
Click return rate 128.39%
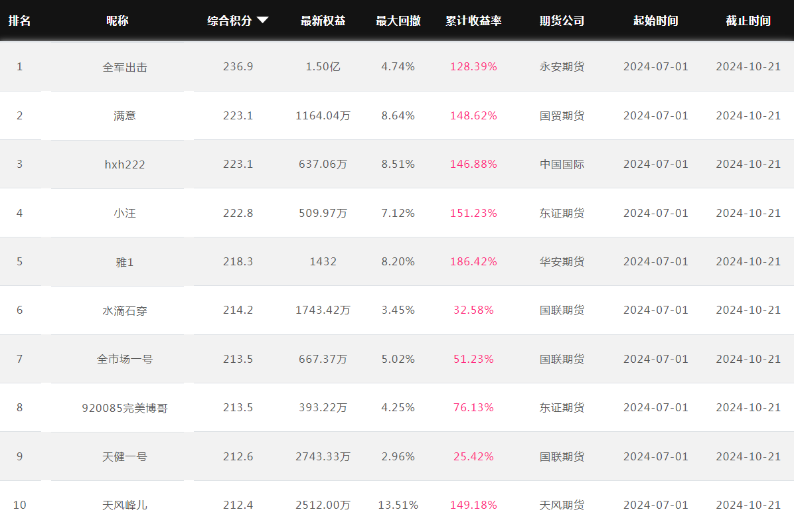pyautogui.click(x=473, y=67)
